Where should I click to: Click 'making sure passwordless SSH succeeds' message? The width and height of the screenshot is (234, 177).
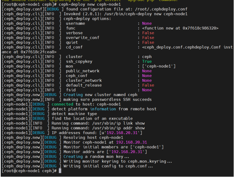[x=107, y=100]
